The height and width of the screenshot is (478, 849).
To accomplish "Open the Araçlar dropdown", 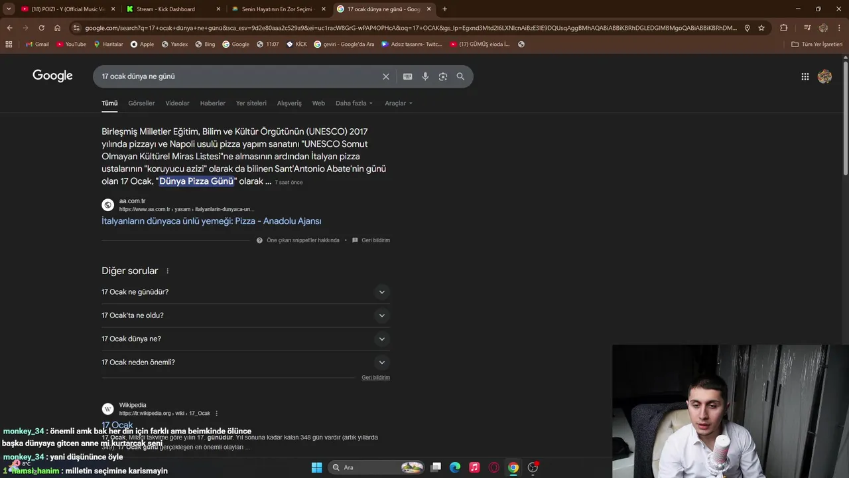I will pyautogui.click(x=399, y=103).
